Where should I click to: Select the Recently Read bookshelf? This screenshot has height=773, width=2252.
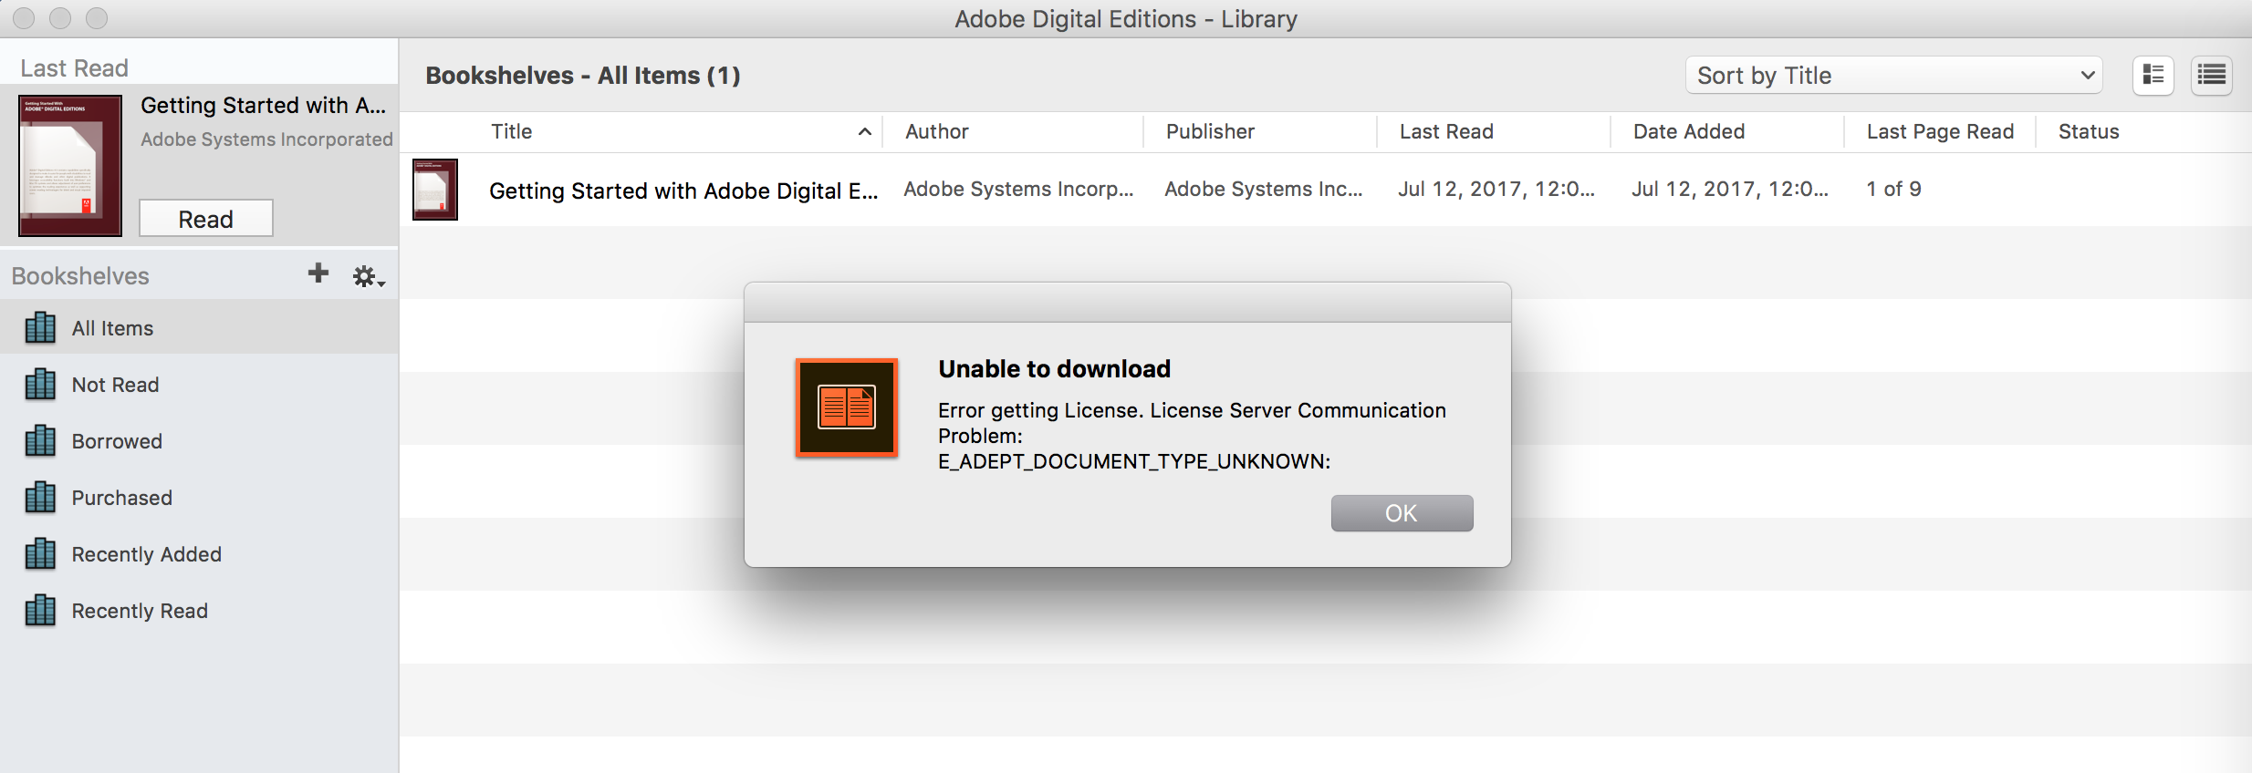coord(140,611)
